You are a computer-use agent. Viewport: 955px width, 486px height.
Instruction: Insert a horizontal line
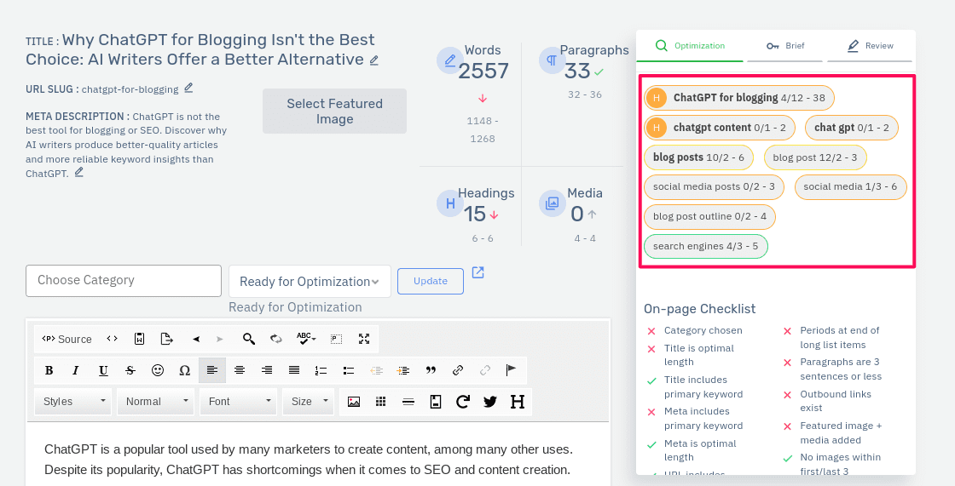click(x=408, y=402)
